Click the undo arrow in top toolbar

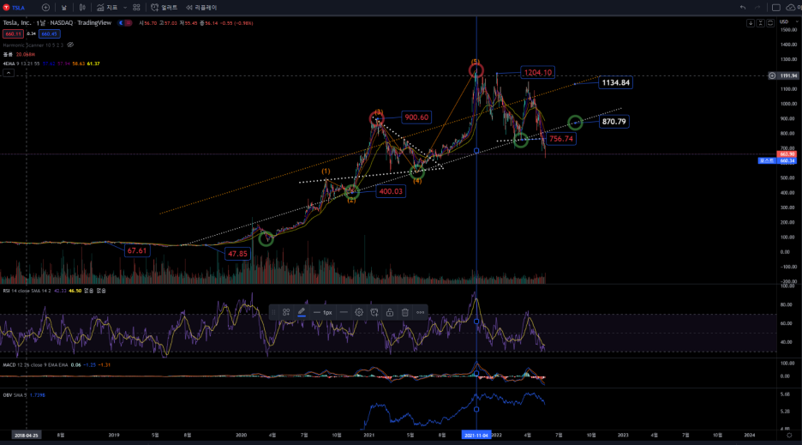pos(743,8)
